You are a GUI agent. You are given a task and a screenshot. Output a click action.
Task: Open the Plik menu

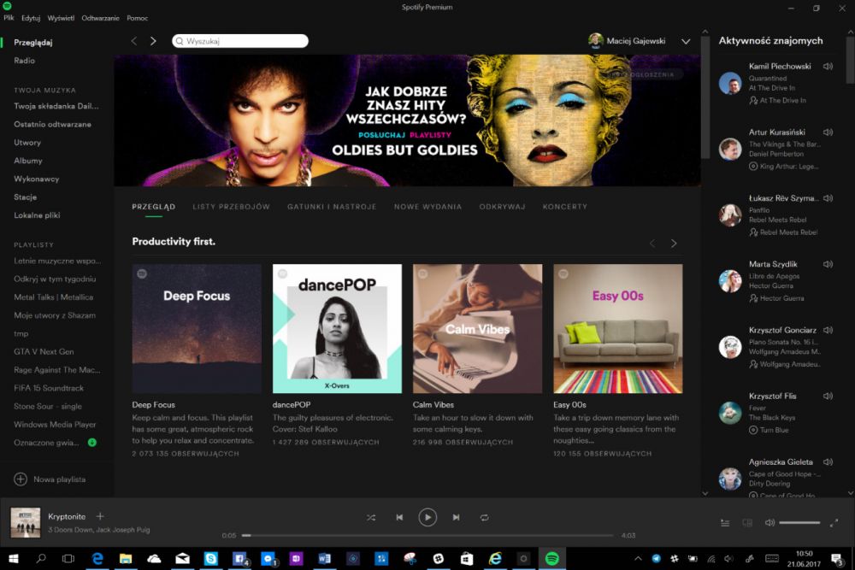(x=9, y=18)
